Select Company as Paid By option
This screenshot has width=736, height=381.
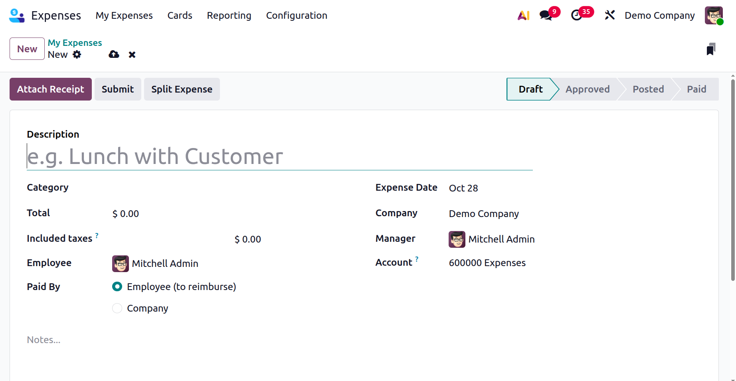[117, 308]
